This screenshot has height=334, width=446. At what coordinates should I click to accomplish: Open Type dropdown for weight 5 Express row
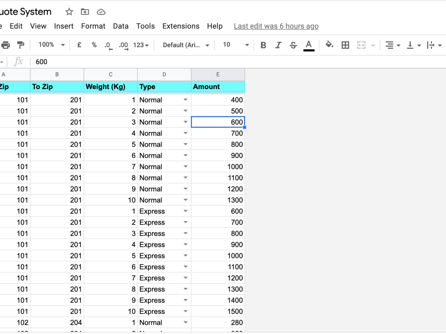(186, 256)
